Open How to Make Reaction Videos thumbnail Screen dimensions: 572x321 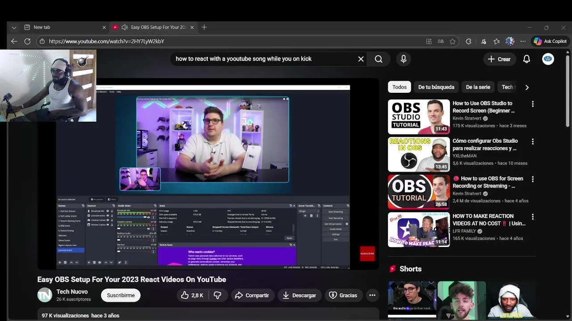pyautogui.click(x=419, y=230)
